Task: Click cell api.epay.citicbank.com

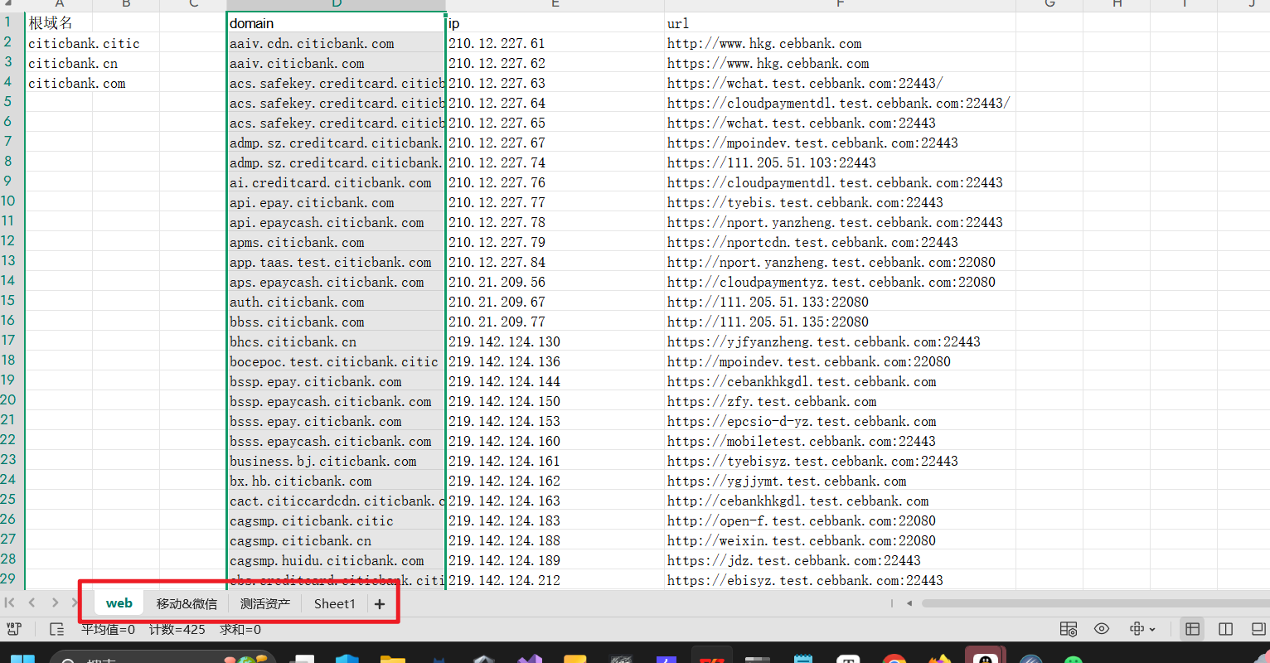Action: coord(337,202)
